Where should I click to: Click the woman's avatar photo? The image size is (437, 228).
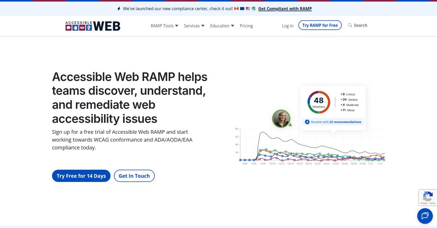(281, 119)
